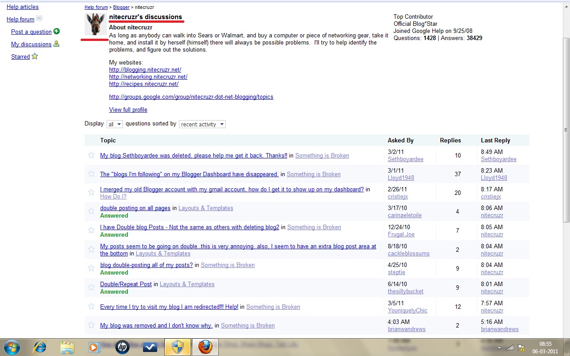The image size is (570, 356).
Task: Launch Internet Explorer from the taskbar
Action: point(40,347)
